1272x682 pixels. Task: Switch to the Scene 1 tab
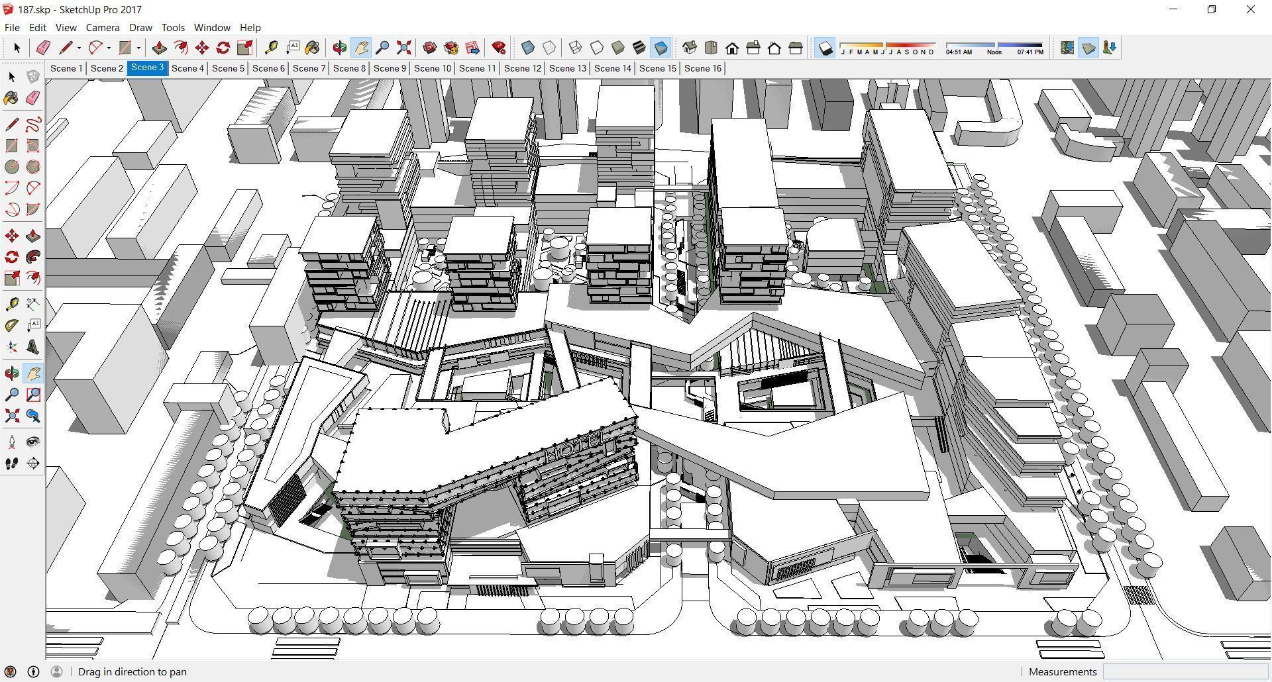[66, 68]
